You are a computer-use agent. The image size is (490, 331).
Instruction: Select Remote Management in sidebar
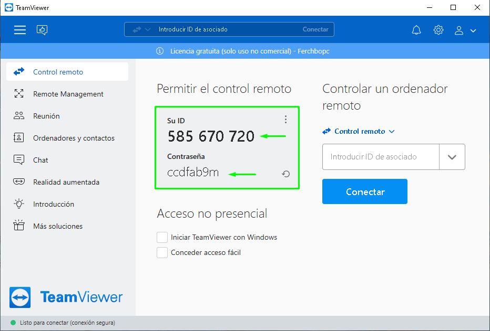tap(68, 94)
